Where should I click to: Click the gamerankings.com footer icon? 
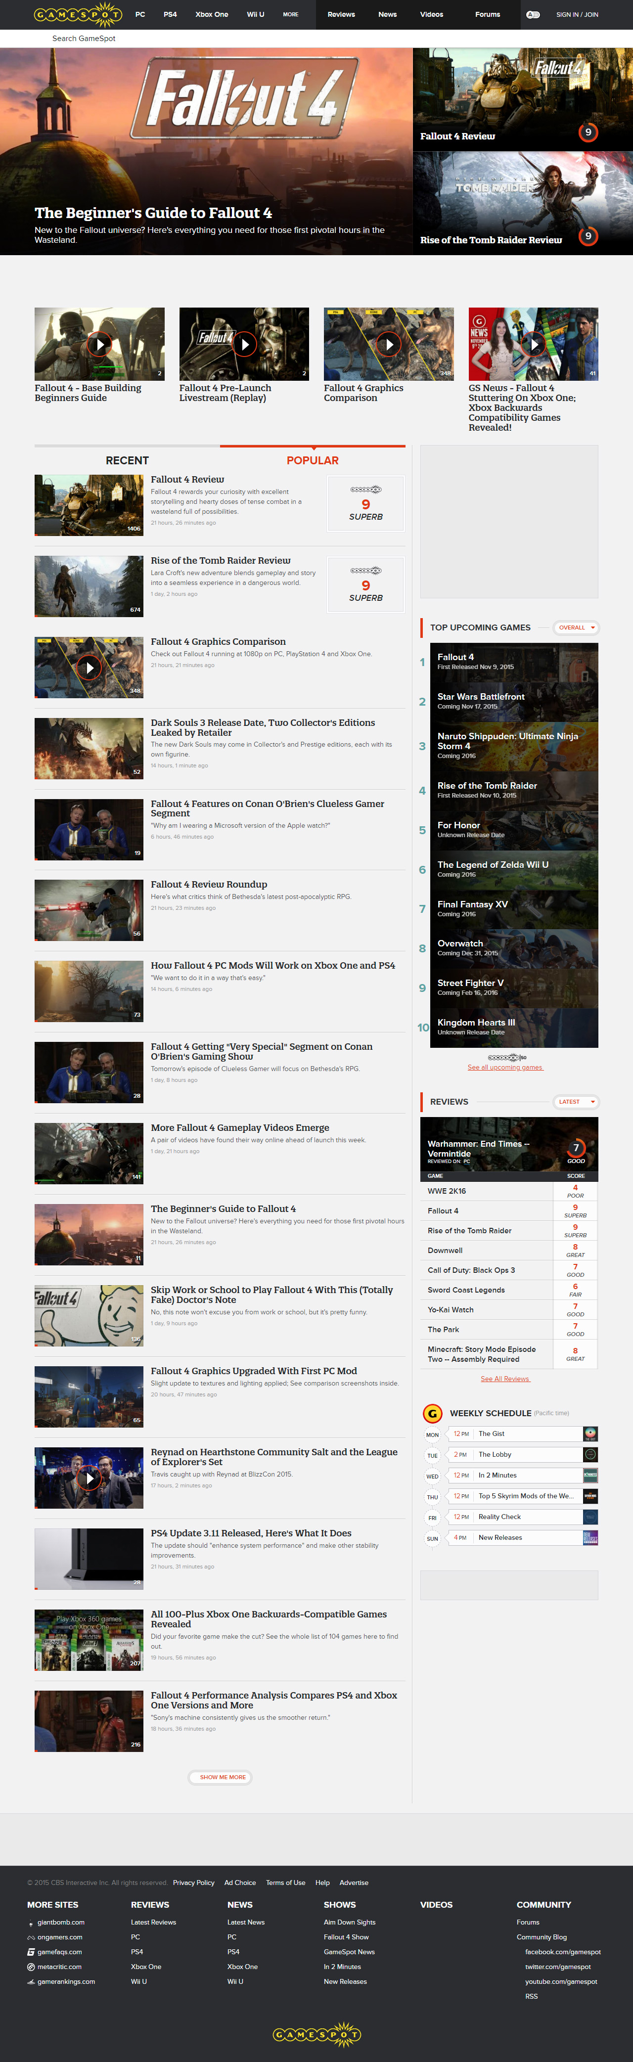(31, 1982)
